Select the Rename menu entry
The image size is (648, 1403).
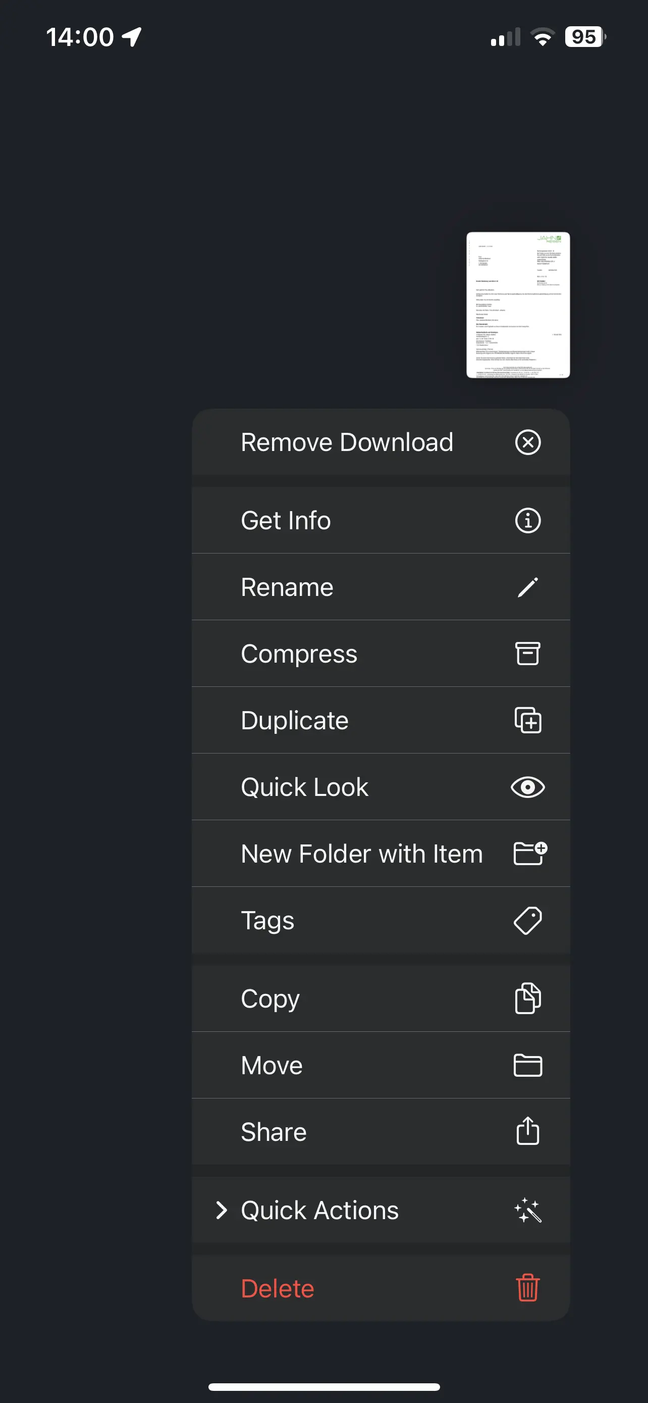click(x=287, y=587)
